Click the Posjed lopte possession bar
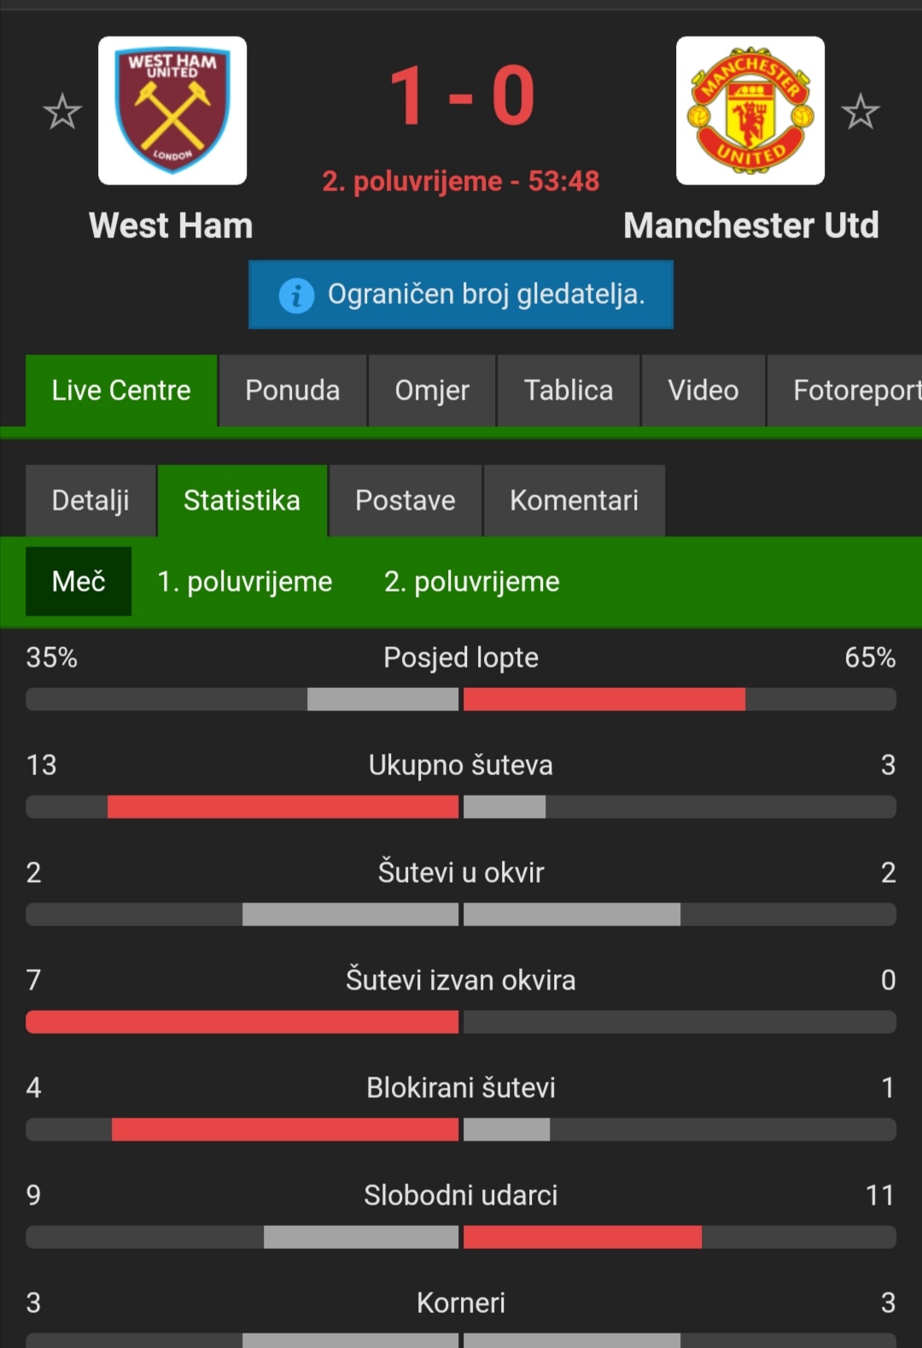This screenshot has width=922, height=1348. coord(461,699)
